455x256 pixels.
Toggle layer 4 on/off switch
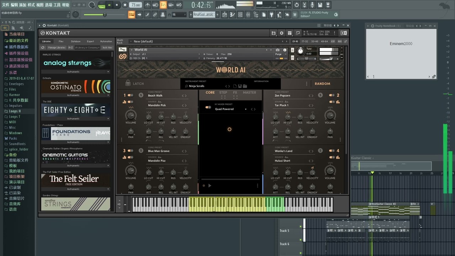(332, 151)
